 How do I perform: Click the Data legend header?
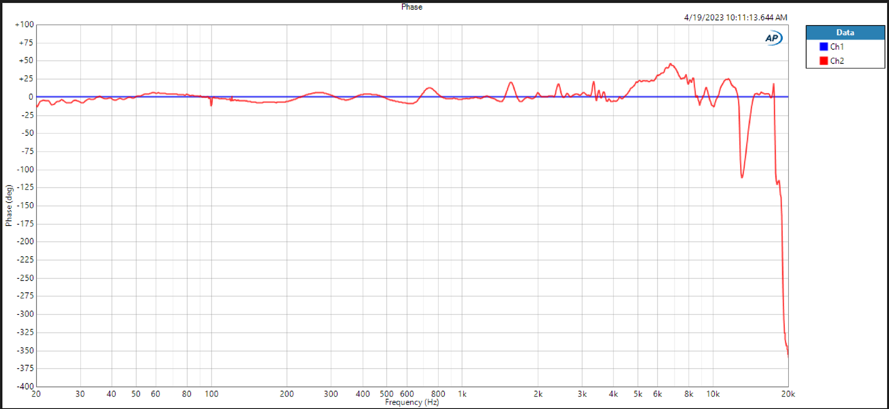(845, 33)
